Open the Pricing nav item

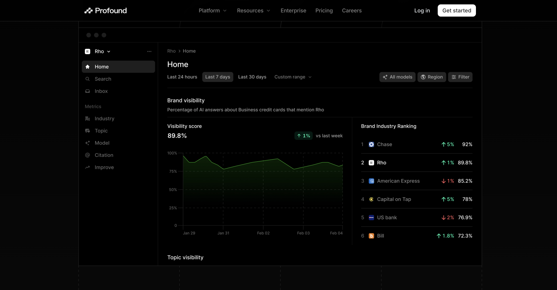[324, 11]
